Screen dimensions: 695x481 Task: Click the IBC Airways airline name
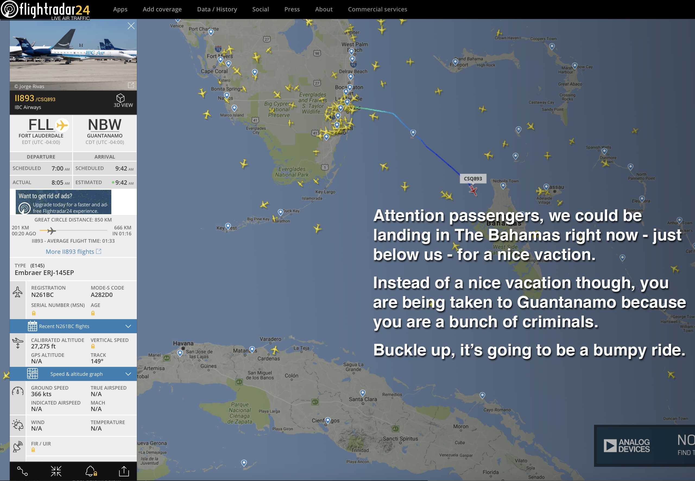[x=28, y=107]
